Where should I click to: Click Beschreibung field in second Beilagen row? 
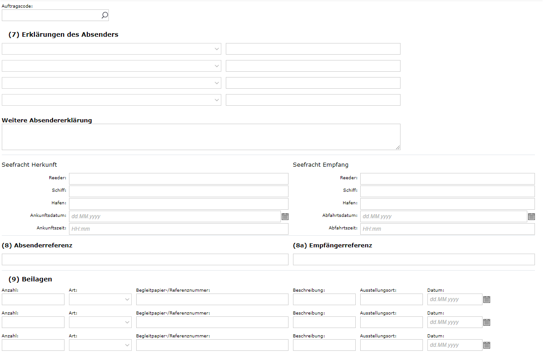tap(324, 322)
